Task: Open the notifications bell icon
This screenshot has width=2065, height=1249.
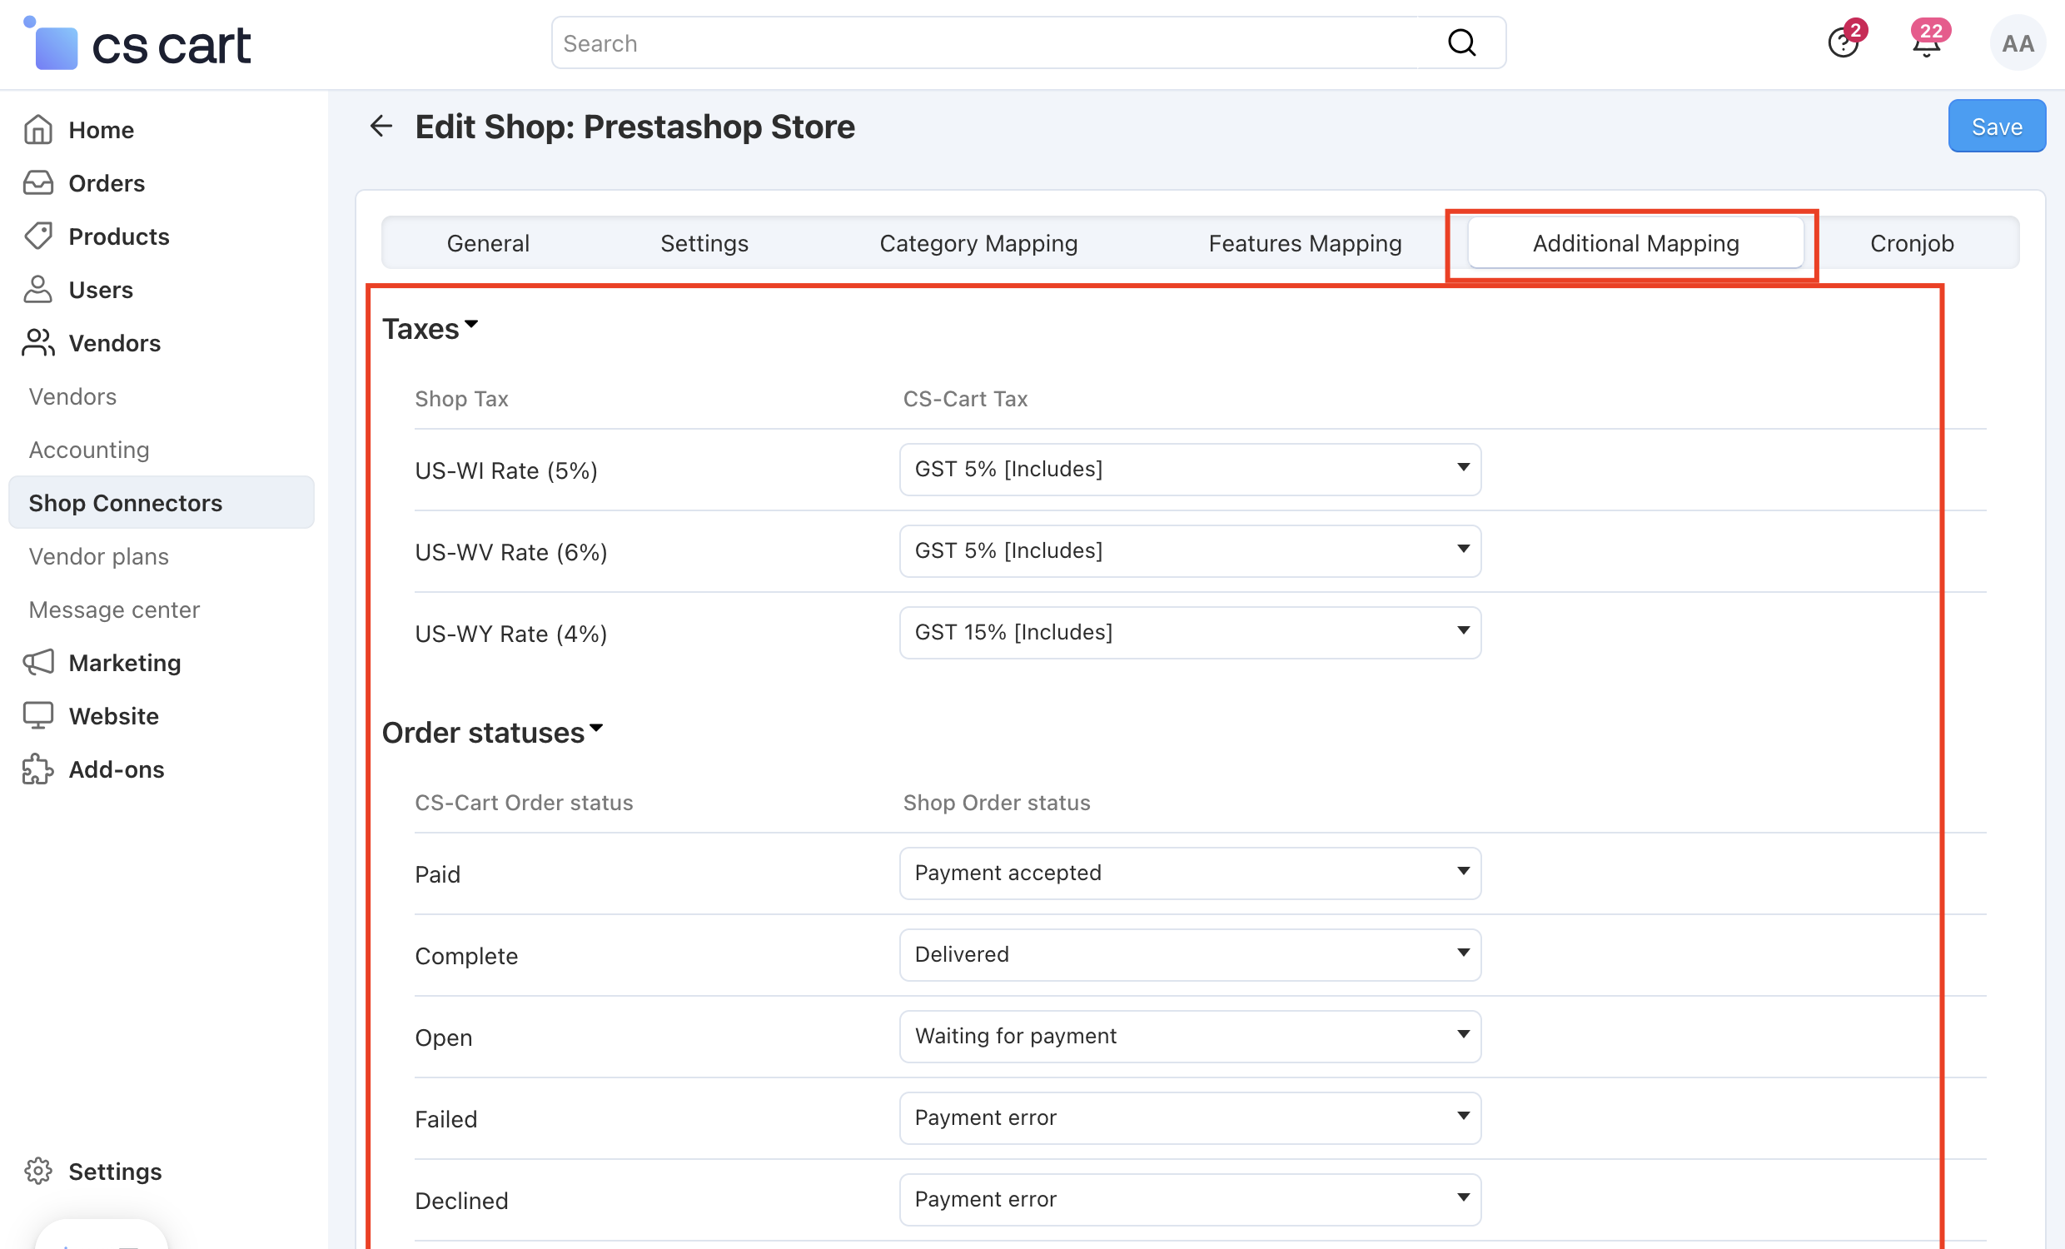Action: [x=1927, y=42]
